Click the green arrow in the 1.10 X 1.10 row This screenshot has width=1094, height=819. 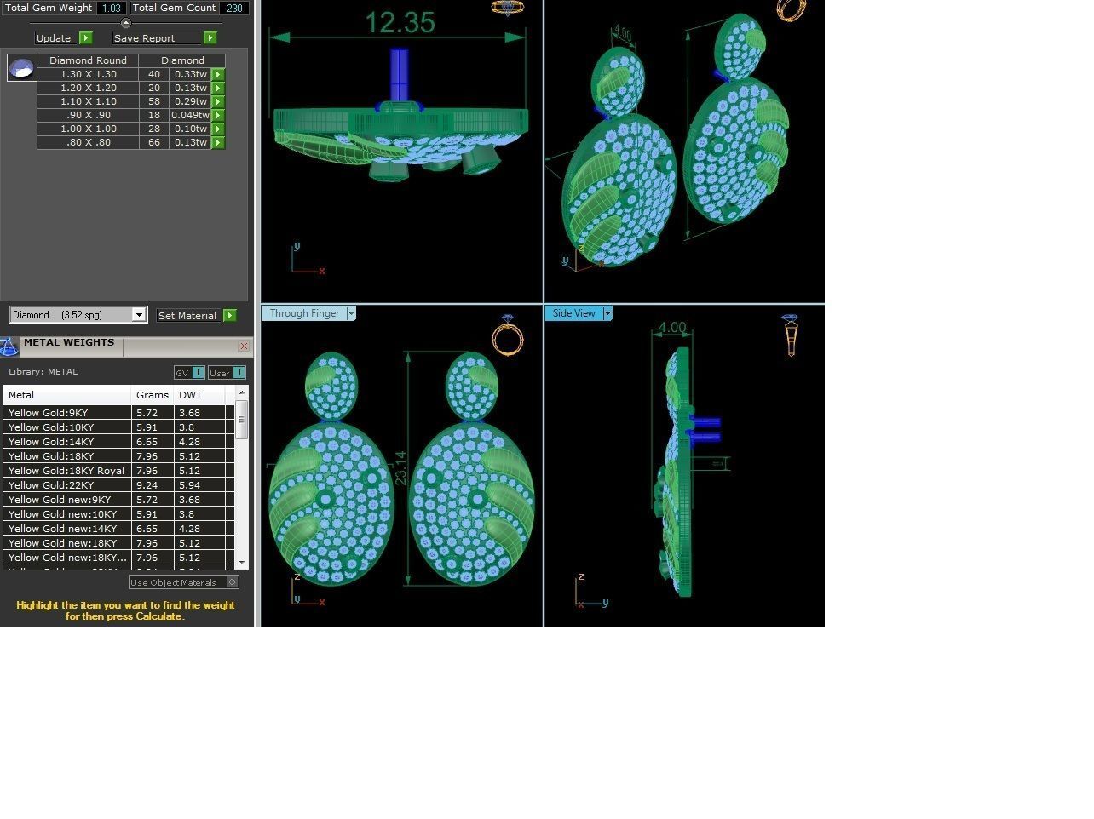click(218, 102)
